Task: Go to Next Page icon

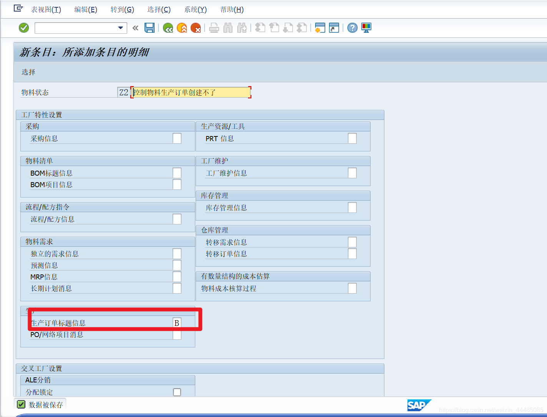Action: coord(288,28)
